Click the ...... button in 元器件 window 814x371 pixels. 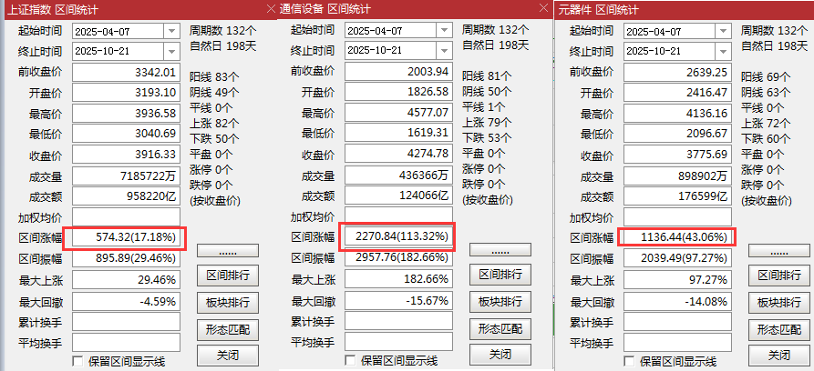point(779,251)
